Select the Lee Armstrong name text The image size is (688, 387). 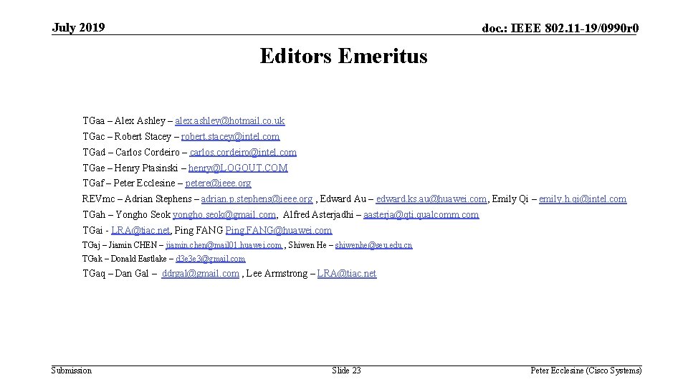(277, 273)
